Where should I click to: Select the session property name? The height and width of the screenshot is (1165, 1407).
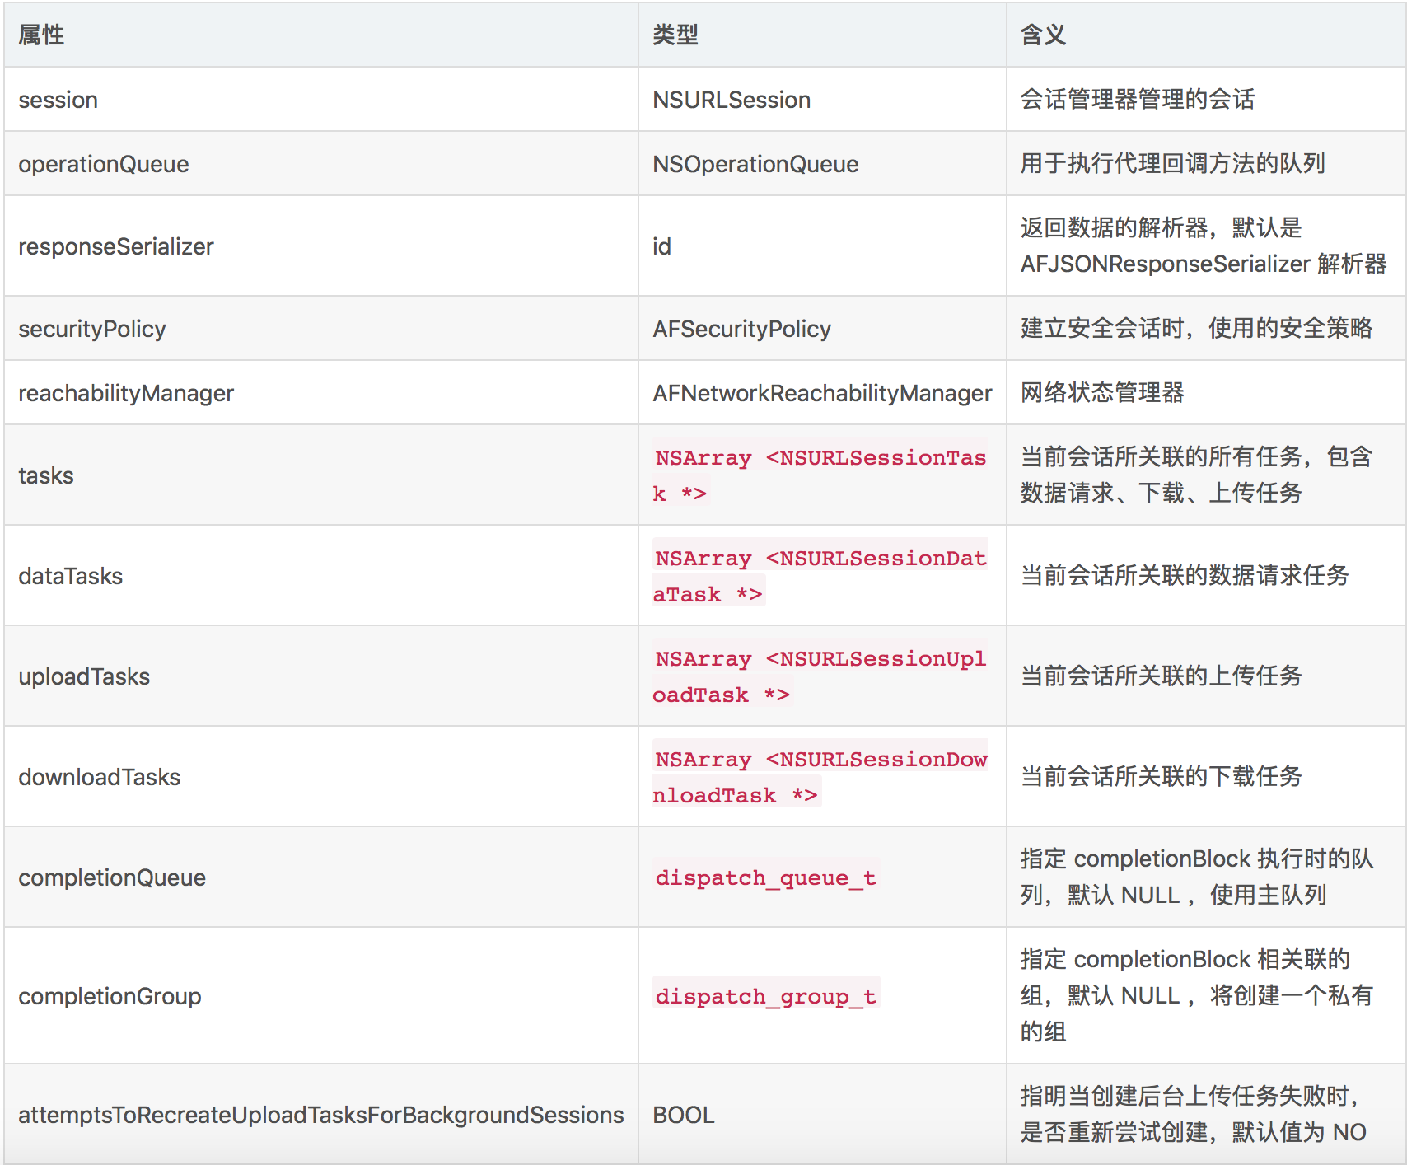tap(58, 100)
